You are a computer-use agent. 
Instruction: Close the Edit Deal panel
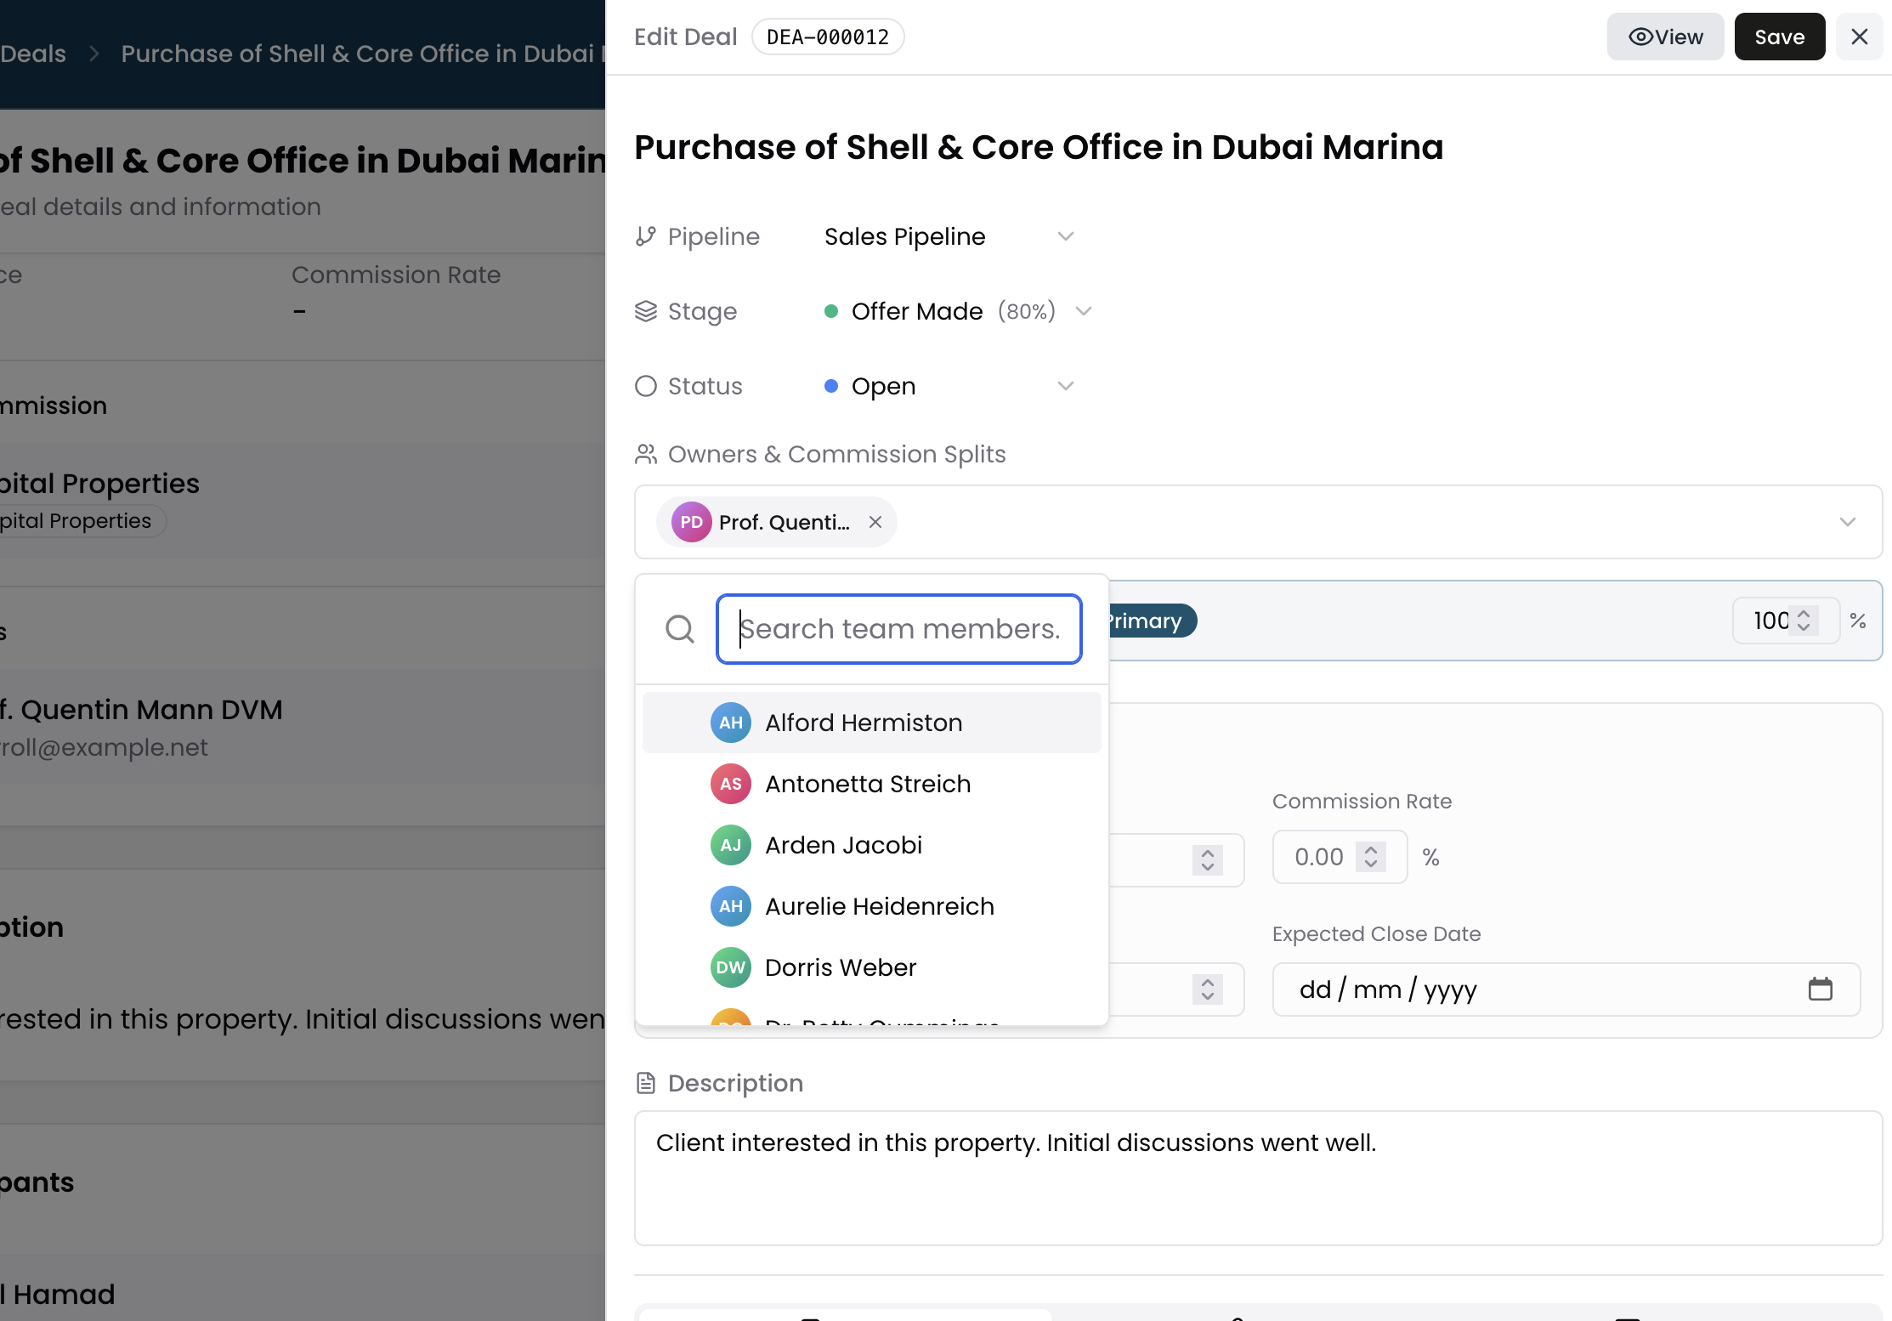click(1860, 37)
